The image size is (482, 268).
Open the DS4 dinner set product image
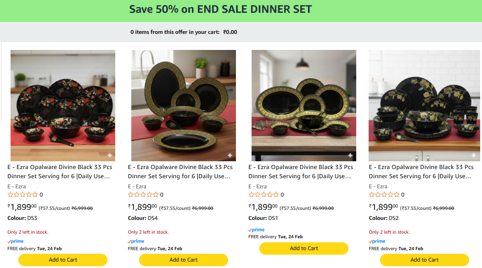[x=184, y=105]
